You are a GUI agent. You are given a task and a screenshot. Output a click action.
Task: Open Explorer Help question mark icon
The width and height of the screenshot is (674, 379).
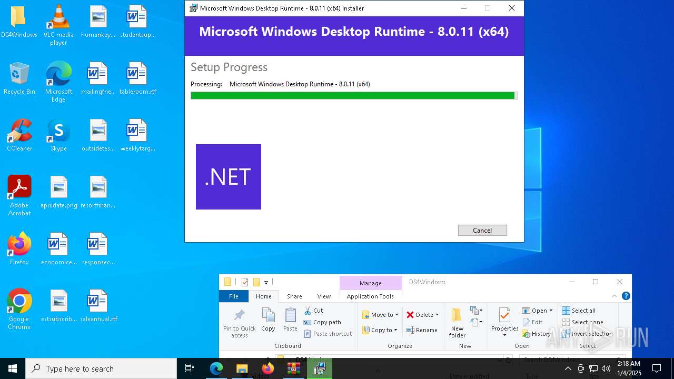coord(626,296)
